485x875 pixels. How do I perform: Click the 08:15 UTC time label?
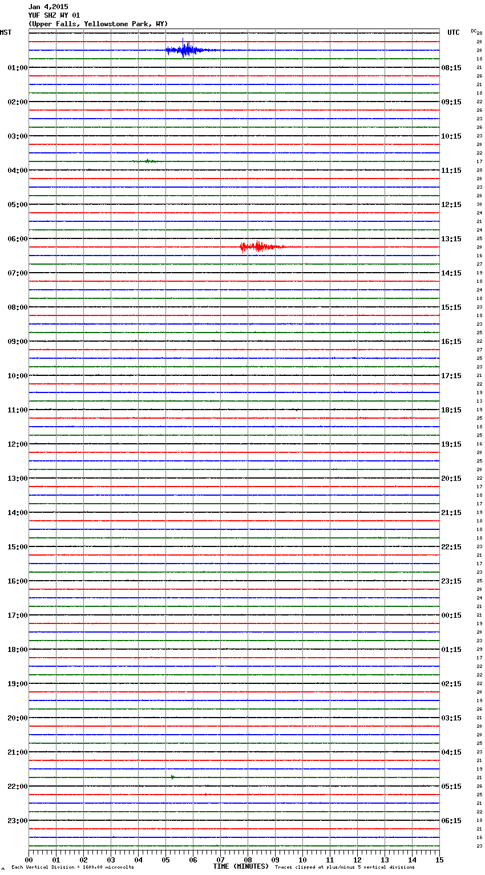tap(451, 68)
